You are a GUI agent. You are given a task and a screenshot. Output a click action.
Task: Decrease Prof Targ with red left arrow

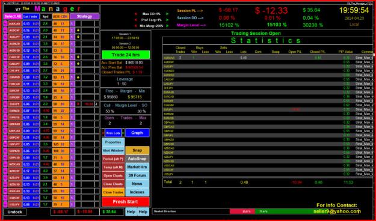pos(136,20)
